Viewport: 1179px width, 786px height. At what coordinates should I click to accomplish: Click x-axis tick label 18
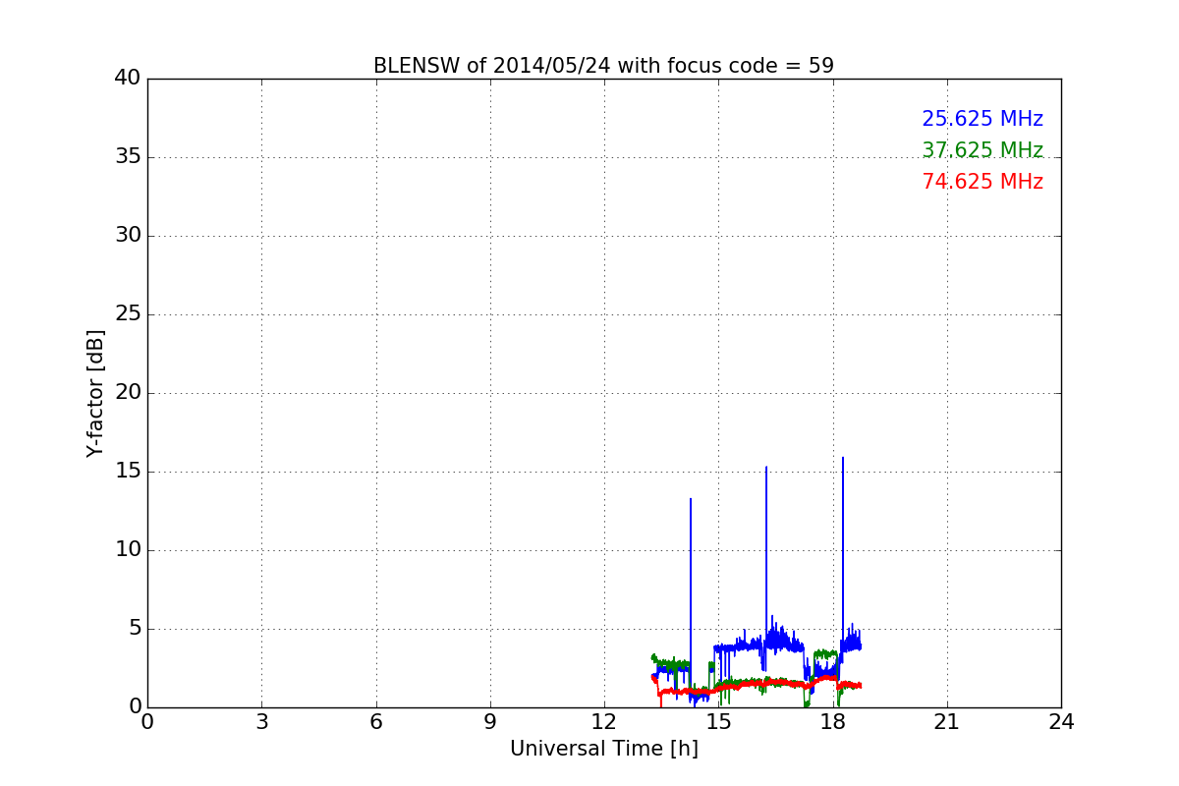point(833,722)
